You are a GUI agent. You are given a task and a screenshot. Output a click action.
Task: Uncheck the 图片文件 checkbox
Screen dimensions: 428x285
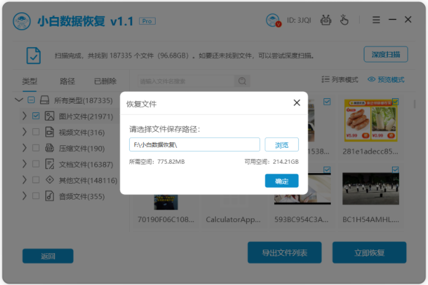(36, 116)
